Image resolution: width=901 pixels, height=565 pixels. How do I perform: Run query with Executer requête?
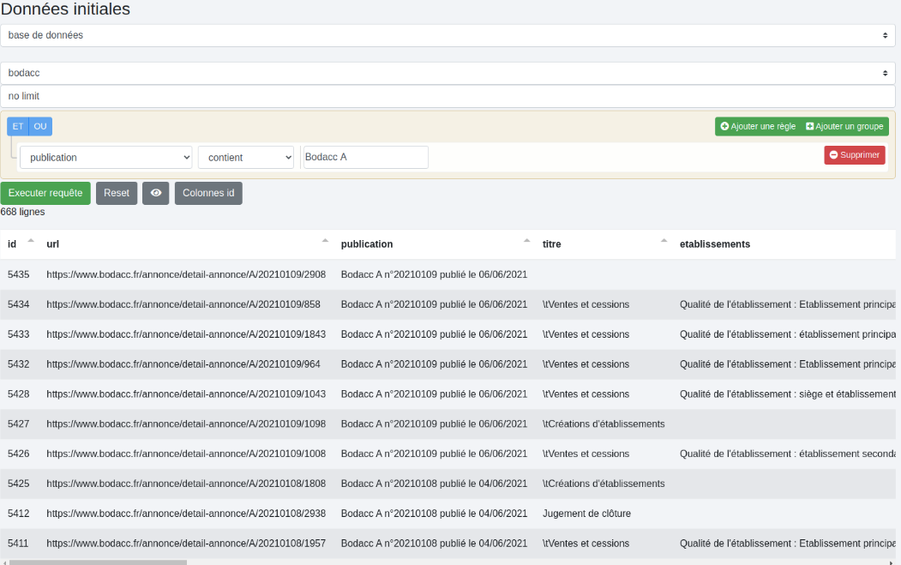45,193
